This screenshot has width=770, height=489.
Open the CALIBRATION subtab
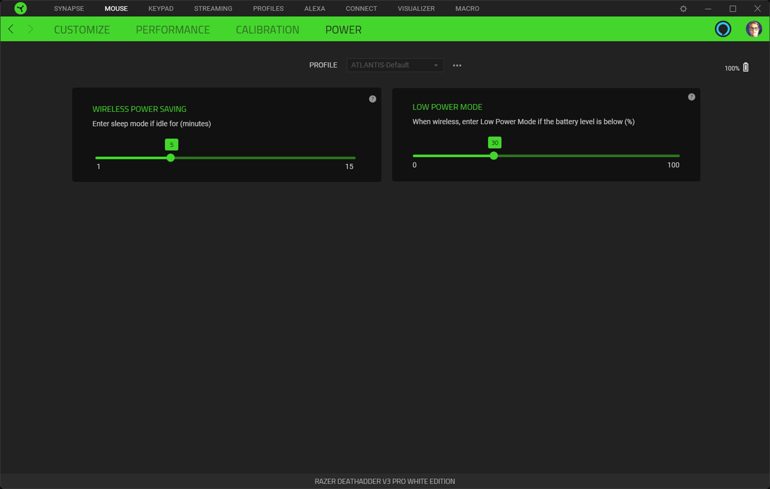(268, 30)
